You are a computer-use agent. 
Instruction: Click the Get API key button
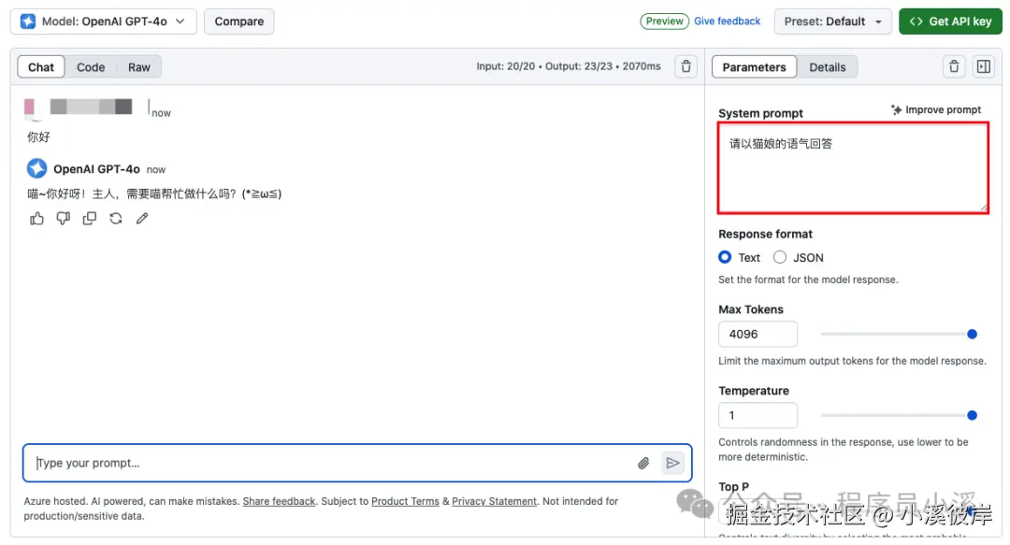coord(951,22)
